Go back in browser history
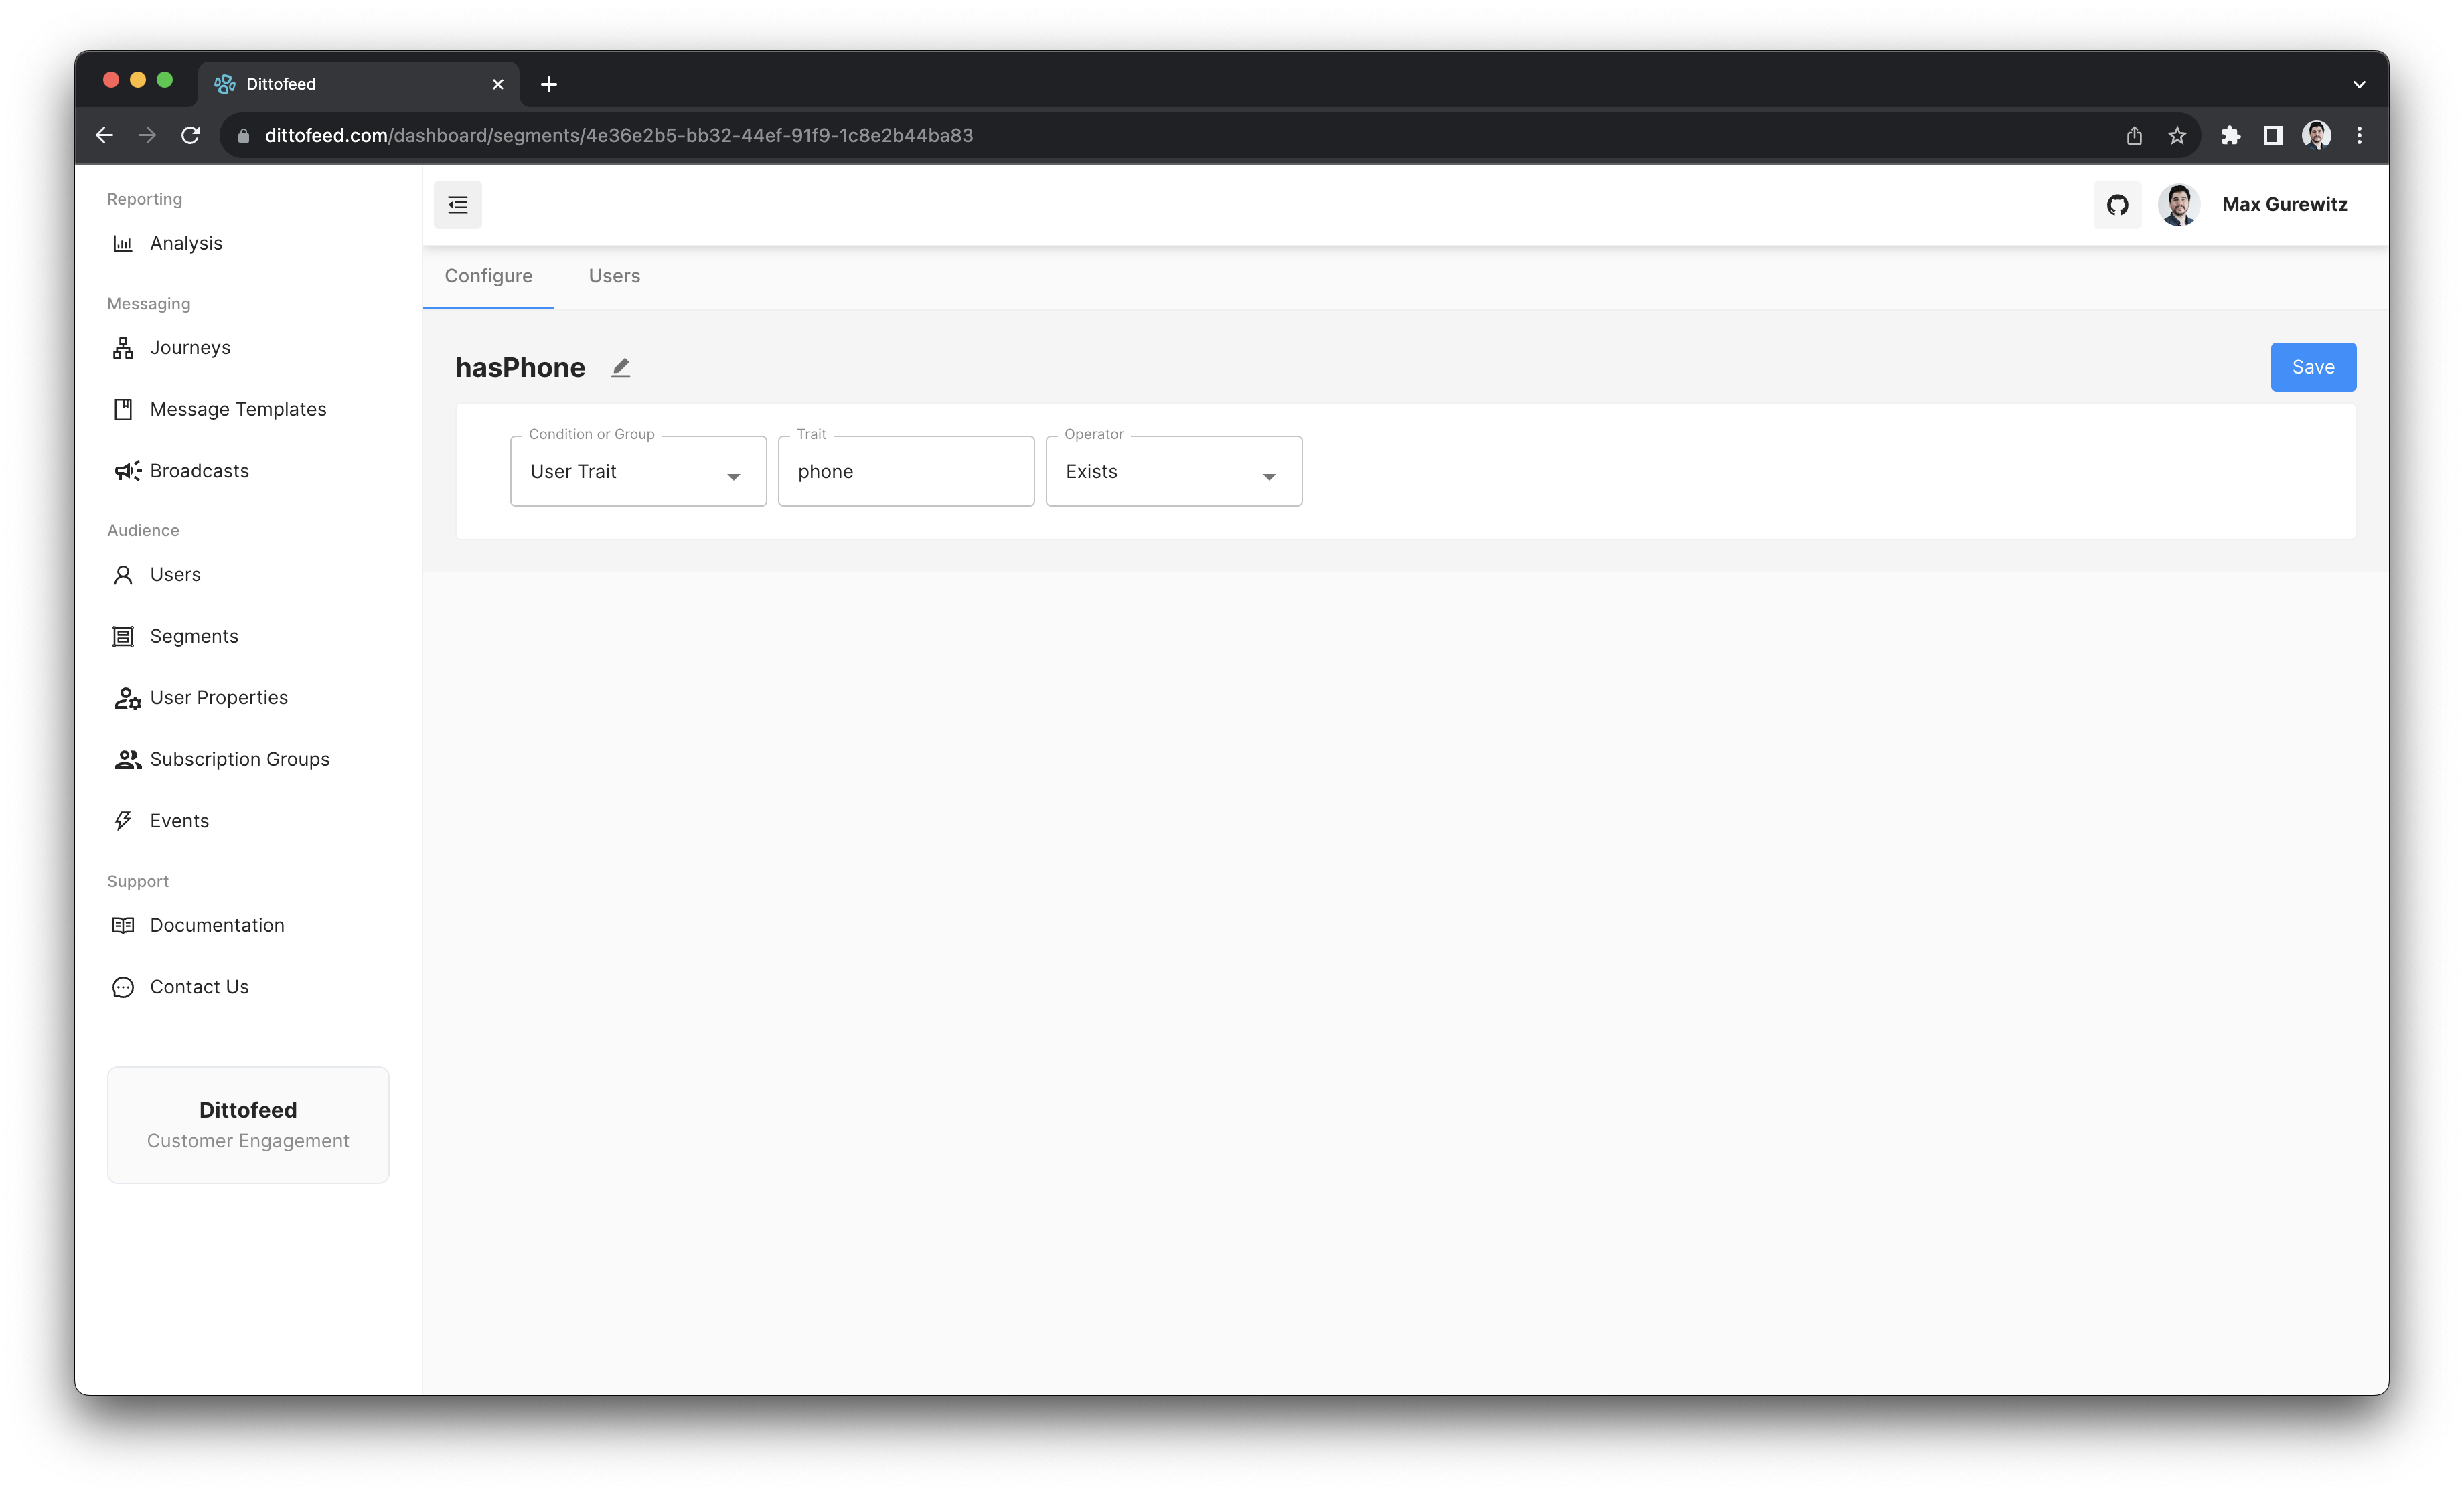The width and height of the screenshot is (2464, 1494). tap(104, 135)
